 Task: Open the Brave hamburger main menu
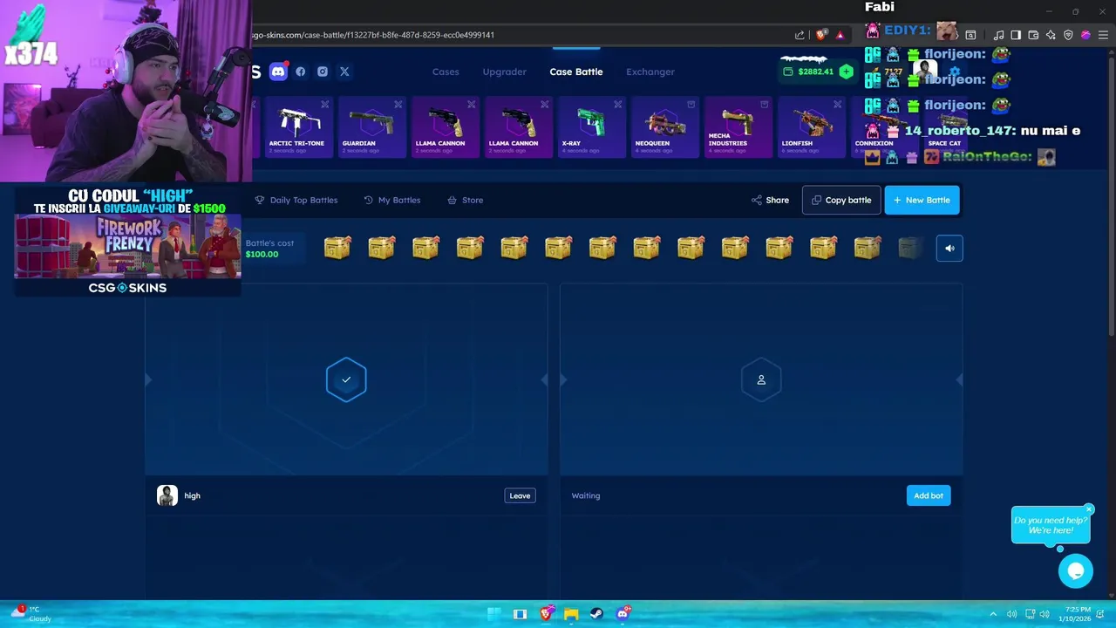tap(1103, 35)
